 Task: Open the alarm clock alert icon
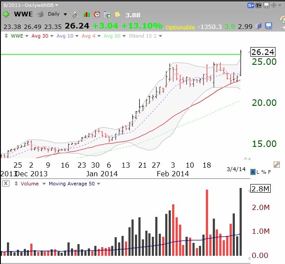click(97, 14)
